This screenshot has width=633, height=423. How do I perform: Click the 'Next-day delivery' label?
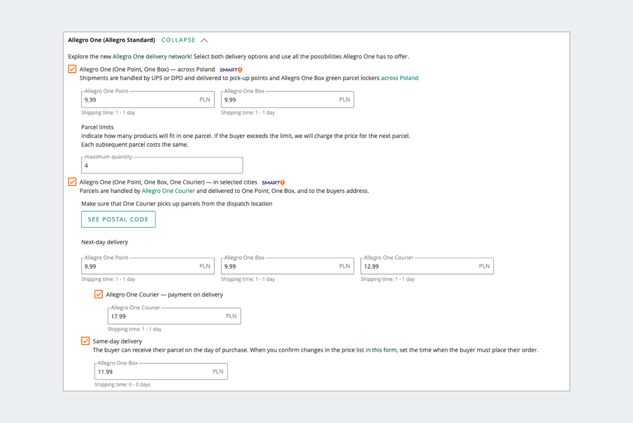point(104,242)
